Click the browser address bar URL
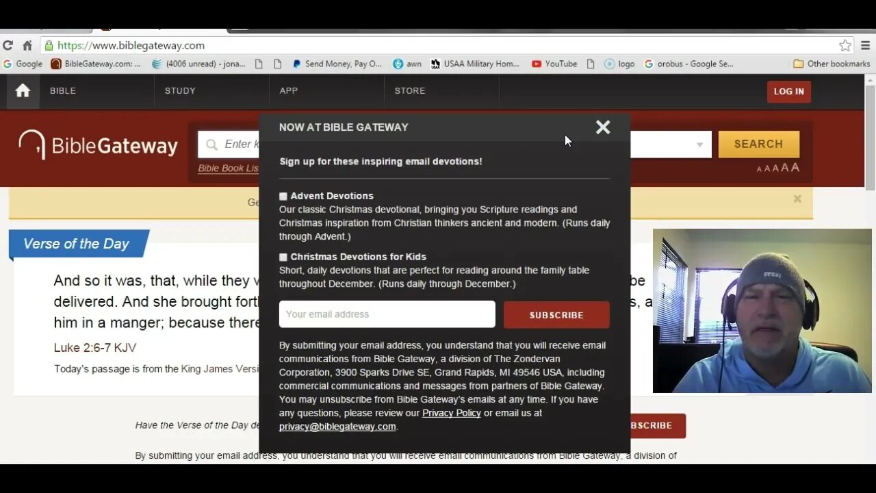876x493 pixels. click(131, 45)
